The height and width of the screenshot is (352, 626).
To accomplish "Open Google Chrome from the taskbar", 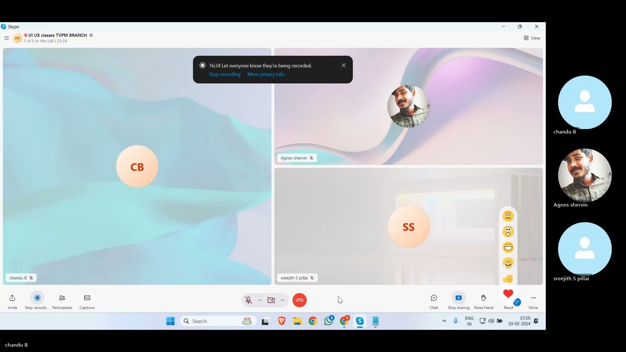I will point(313,321).
